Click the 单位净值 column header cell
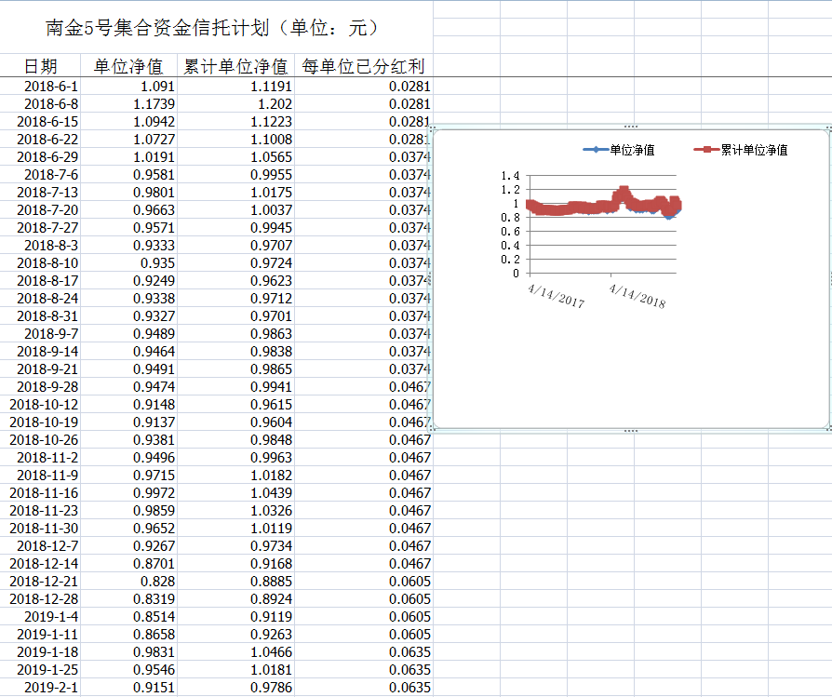832x697 pixels. (x=128, y=66)
